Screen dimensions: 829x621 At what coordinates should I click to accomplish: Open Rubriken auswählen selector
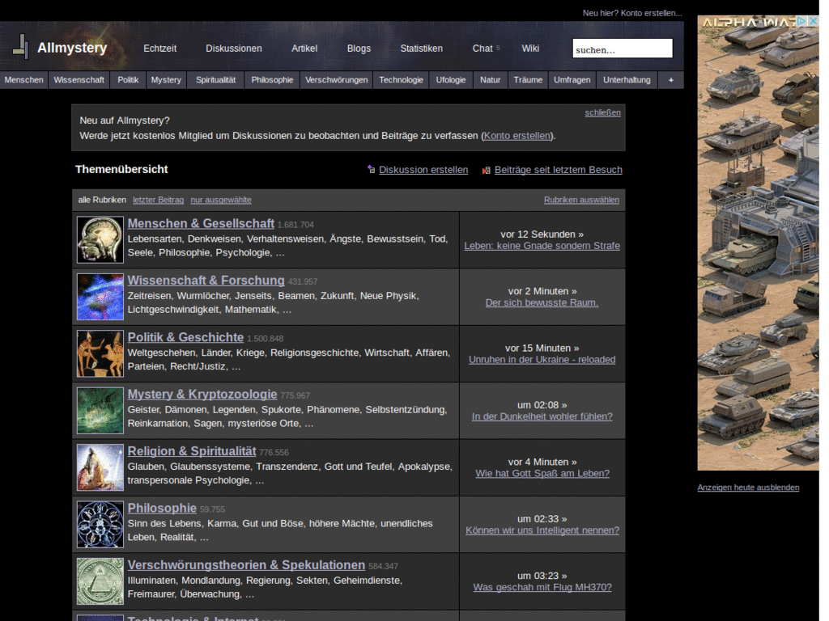(x=581, y=200)
